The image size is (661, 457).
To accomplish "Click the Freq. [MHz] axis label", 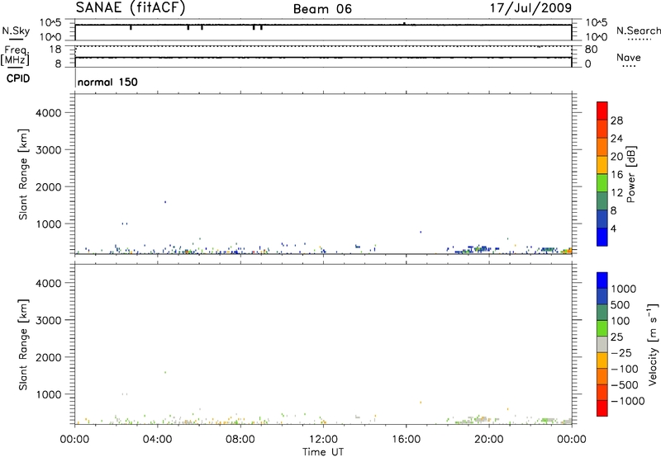I will click(x=16, y=55).
